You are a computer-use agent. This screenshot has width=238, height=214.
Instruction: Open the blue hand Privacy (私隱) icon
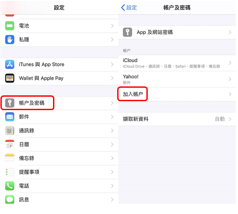(10, 39)
